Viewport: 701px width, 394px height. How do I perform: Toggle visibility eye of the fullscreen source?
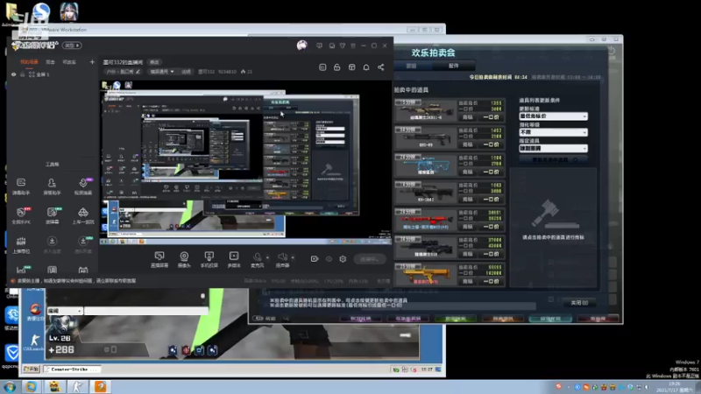[x=13, y=74]
